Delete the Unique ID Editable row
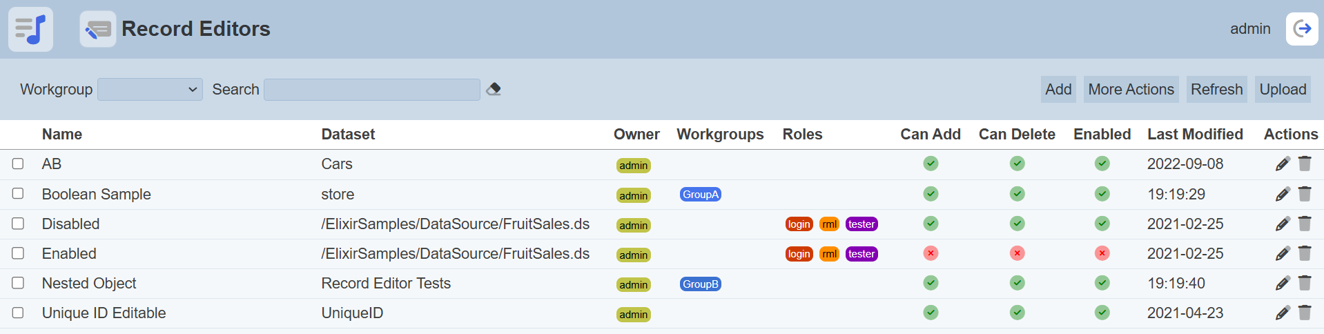 tap(1304, 313)
